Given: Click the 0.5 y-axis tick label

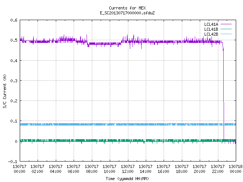Looking at the screenshot, I should tap(14, 40).
